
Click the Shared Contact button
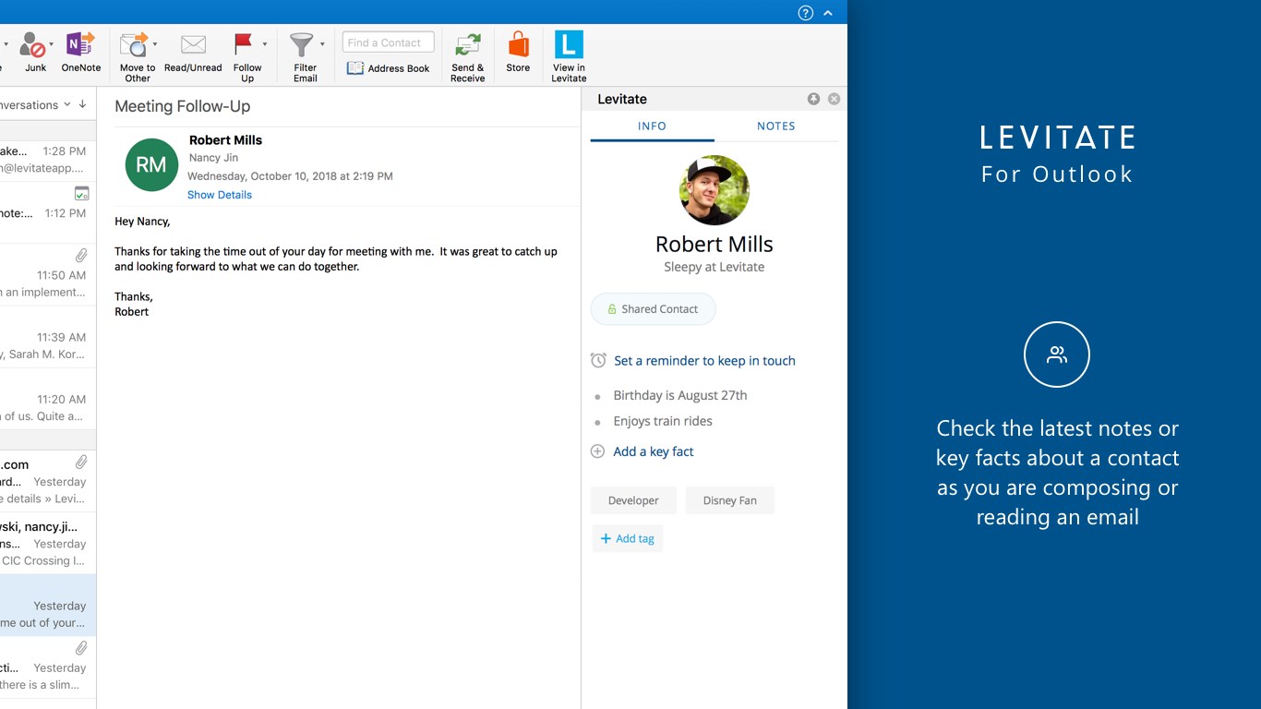(653, 309)
